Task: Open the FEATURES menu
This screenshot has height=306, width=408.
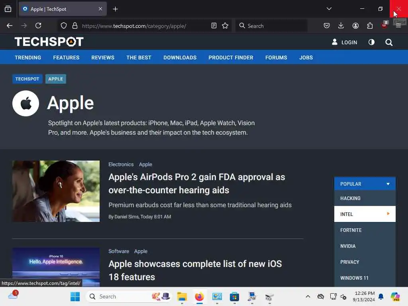Action: point(66,57)
